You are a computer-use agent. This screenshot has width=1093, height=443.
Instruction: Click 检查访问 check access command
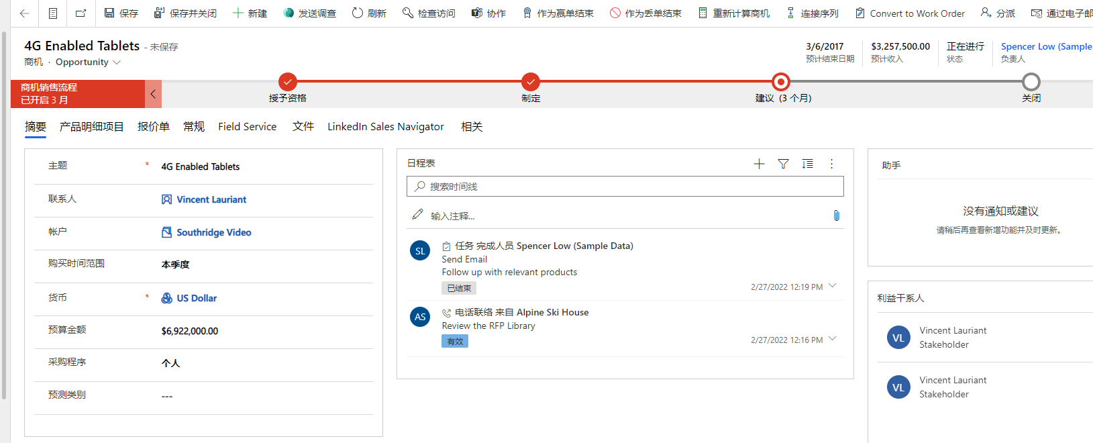[429, 13]
